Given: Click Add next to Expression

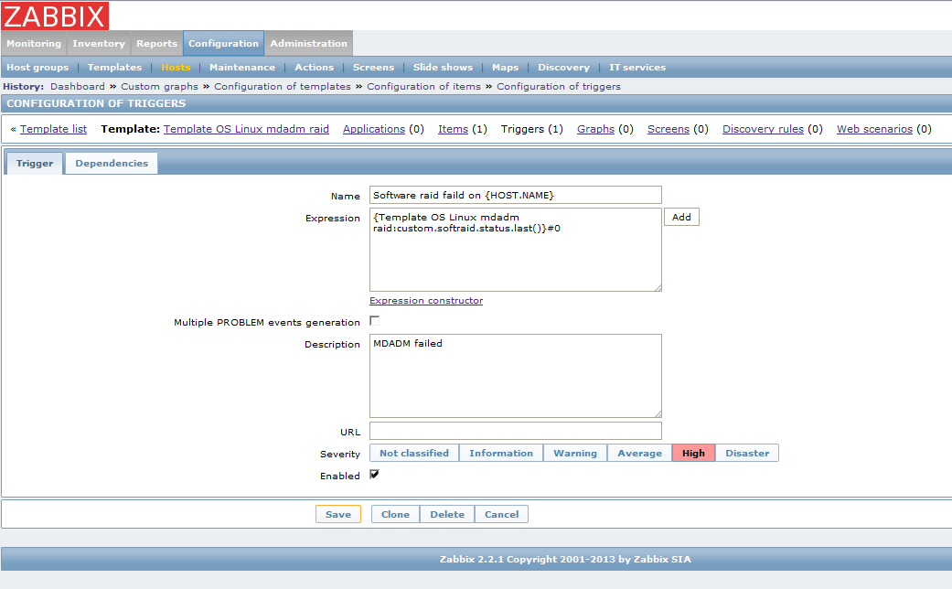Looking at the screenshot, I should coord(681,217).
